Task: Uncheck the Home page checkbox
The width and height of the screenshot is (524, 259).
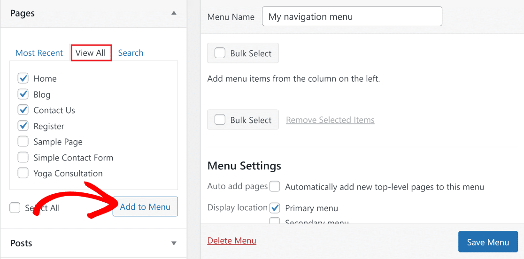Action: tap(23, 78)
